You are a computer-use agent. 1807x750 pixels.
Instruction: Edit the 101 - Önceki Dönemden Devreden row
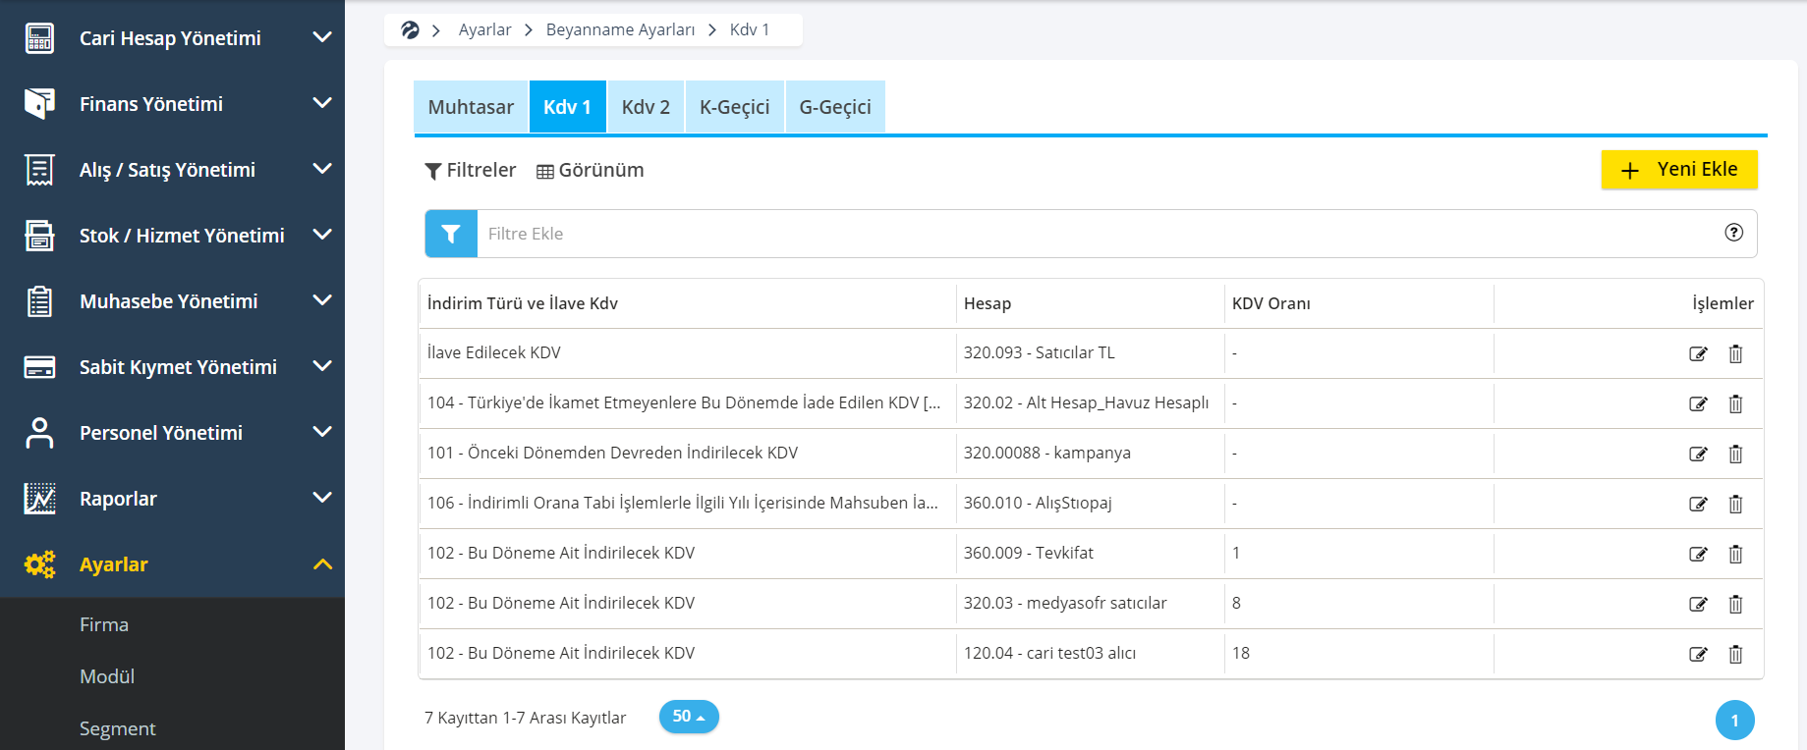click(1698, 454)
